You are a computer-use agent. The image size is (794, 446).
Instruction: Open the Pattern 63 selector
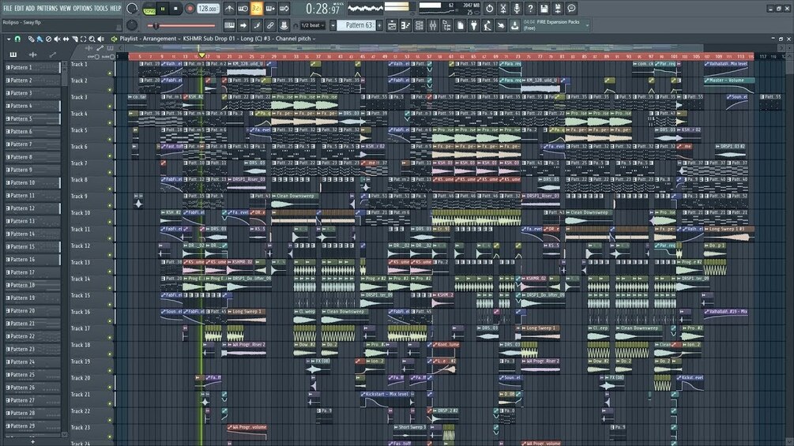pos(358,25)
